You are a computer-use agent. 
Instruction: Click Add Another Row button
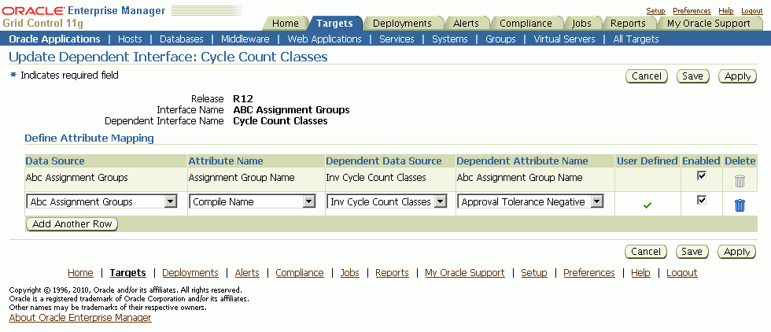(x=72, y=224)
